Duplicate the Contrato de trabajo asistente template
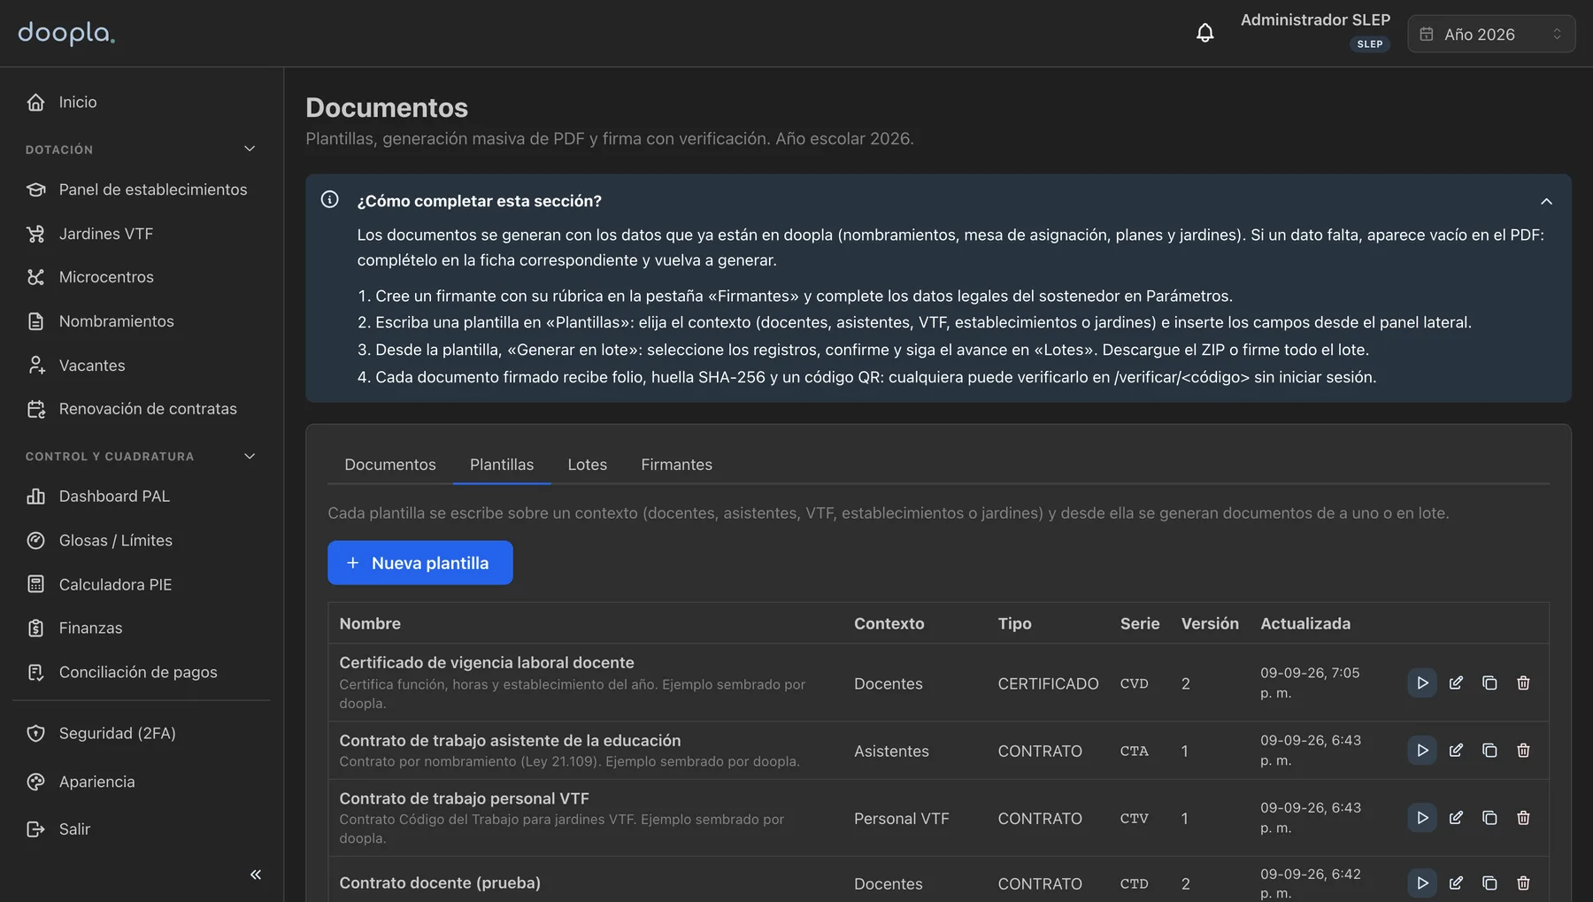Screen dimensions: 1593x902 pyautogui.click(x=1489, y=751)
